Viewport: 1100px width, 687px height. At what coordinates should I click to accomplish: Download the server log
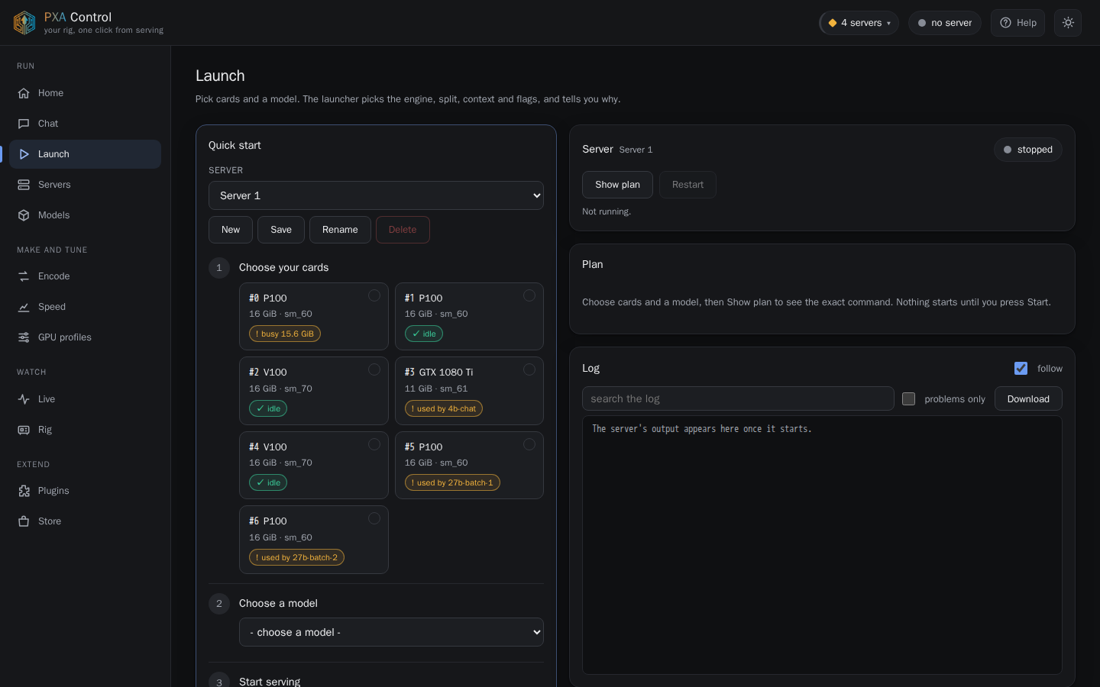pyautogui.click(x=1028, y=398)
